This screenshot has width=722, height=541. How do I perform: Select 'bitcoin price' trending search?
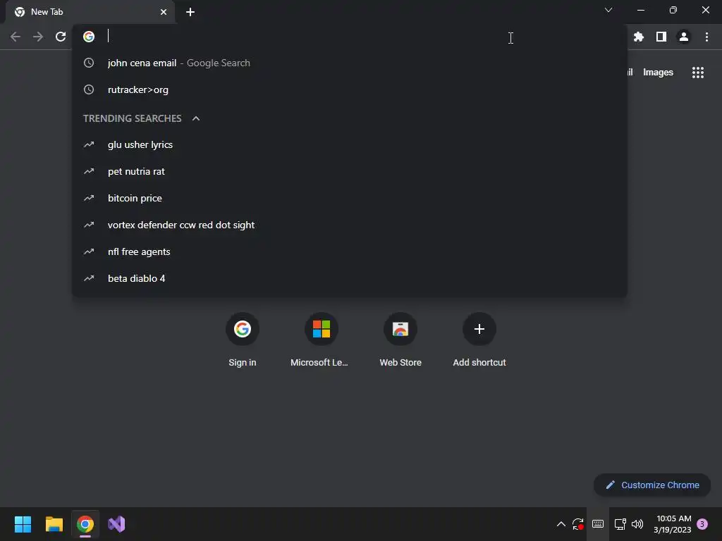click(350, 198)
